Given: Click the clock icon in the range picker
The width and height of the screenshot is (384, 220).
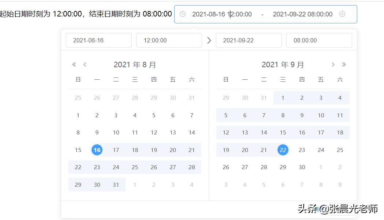Looking at the screenshot, I should (182, 14).
